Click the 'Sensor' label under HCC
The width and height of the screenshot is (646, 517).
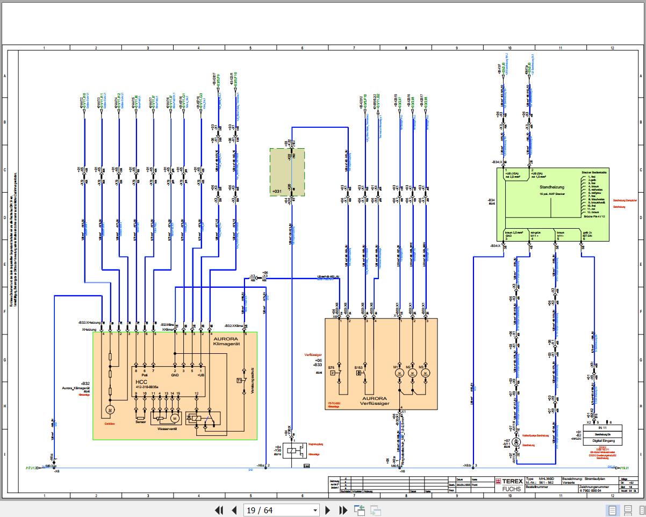click(140, 423)
